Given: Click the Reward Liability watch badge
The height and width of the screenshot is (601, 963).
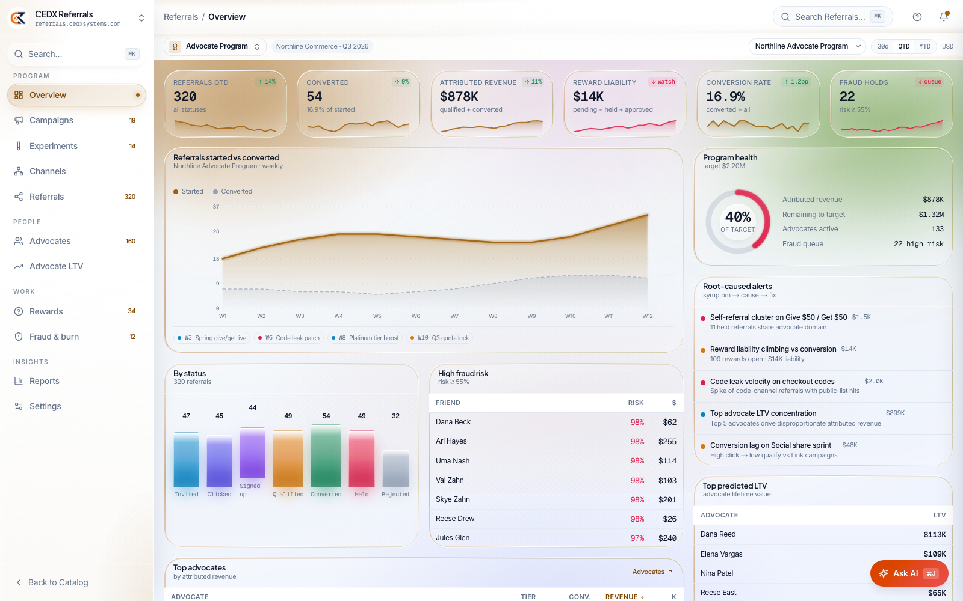Looking at the screenshot, I should tap(663, 82).
